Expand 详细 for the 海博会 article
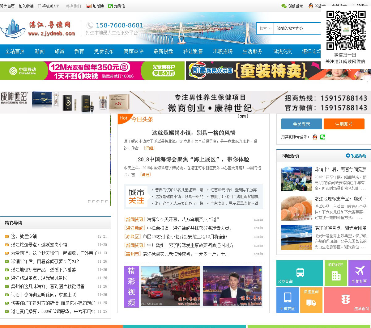Image resolution: width=371 pixels, height=328 pixels. tap(145, 175)
